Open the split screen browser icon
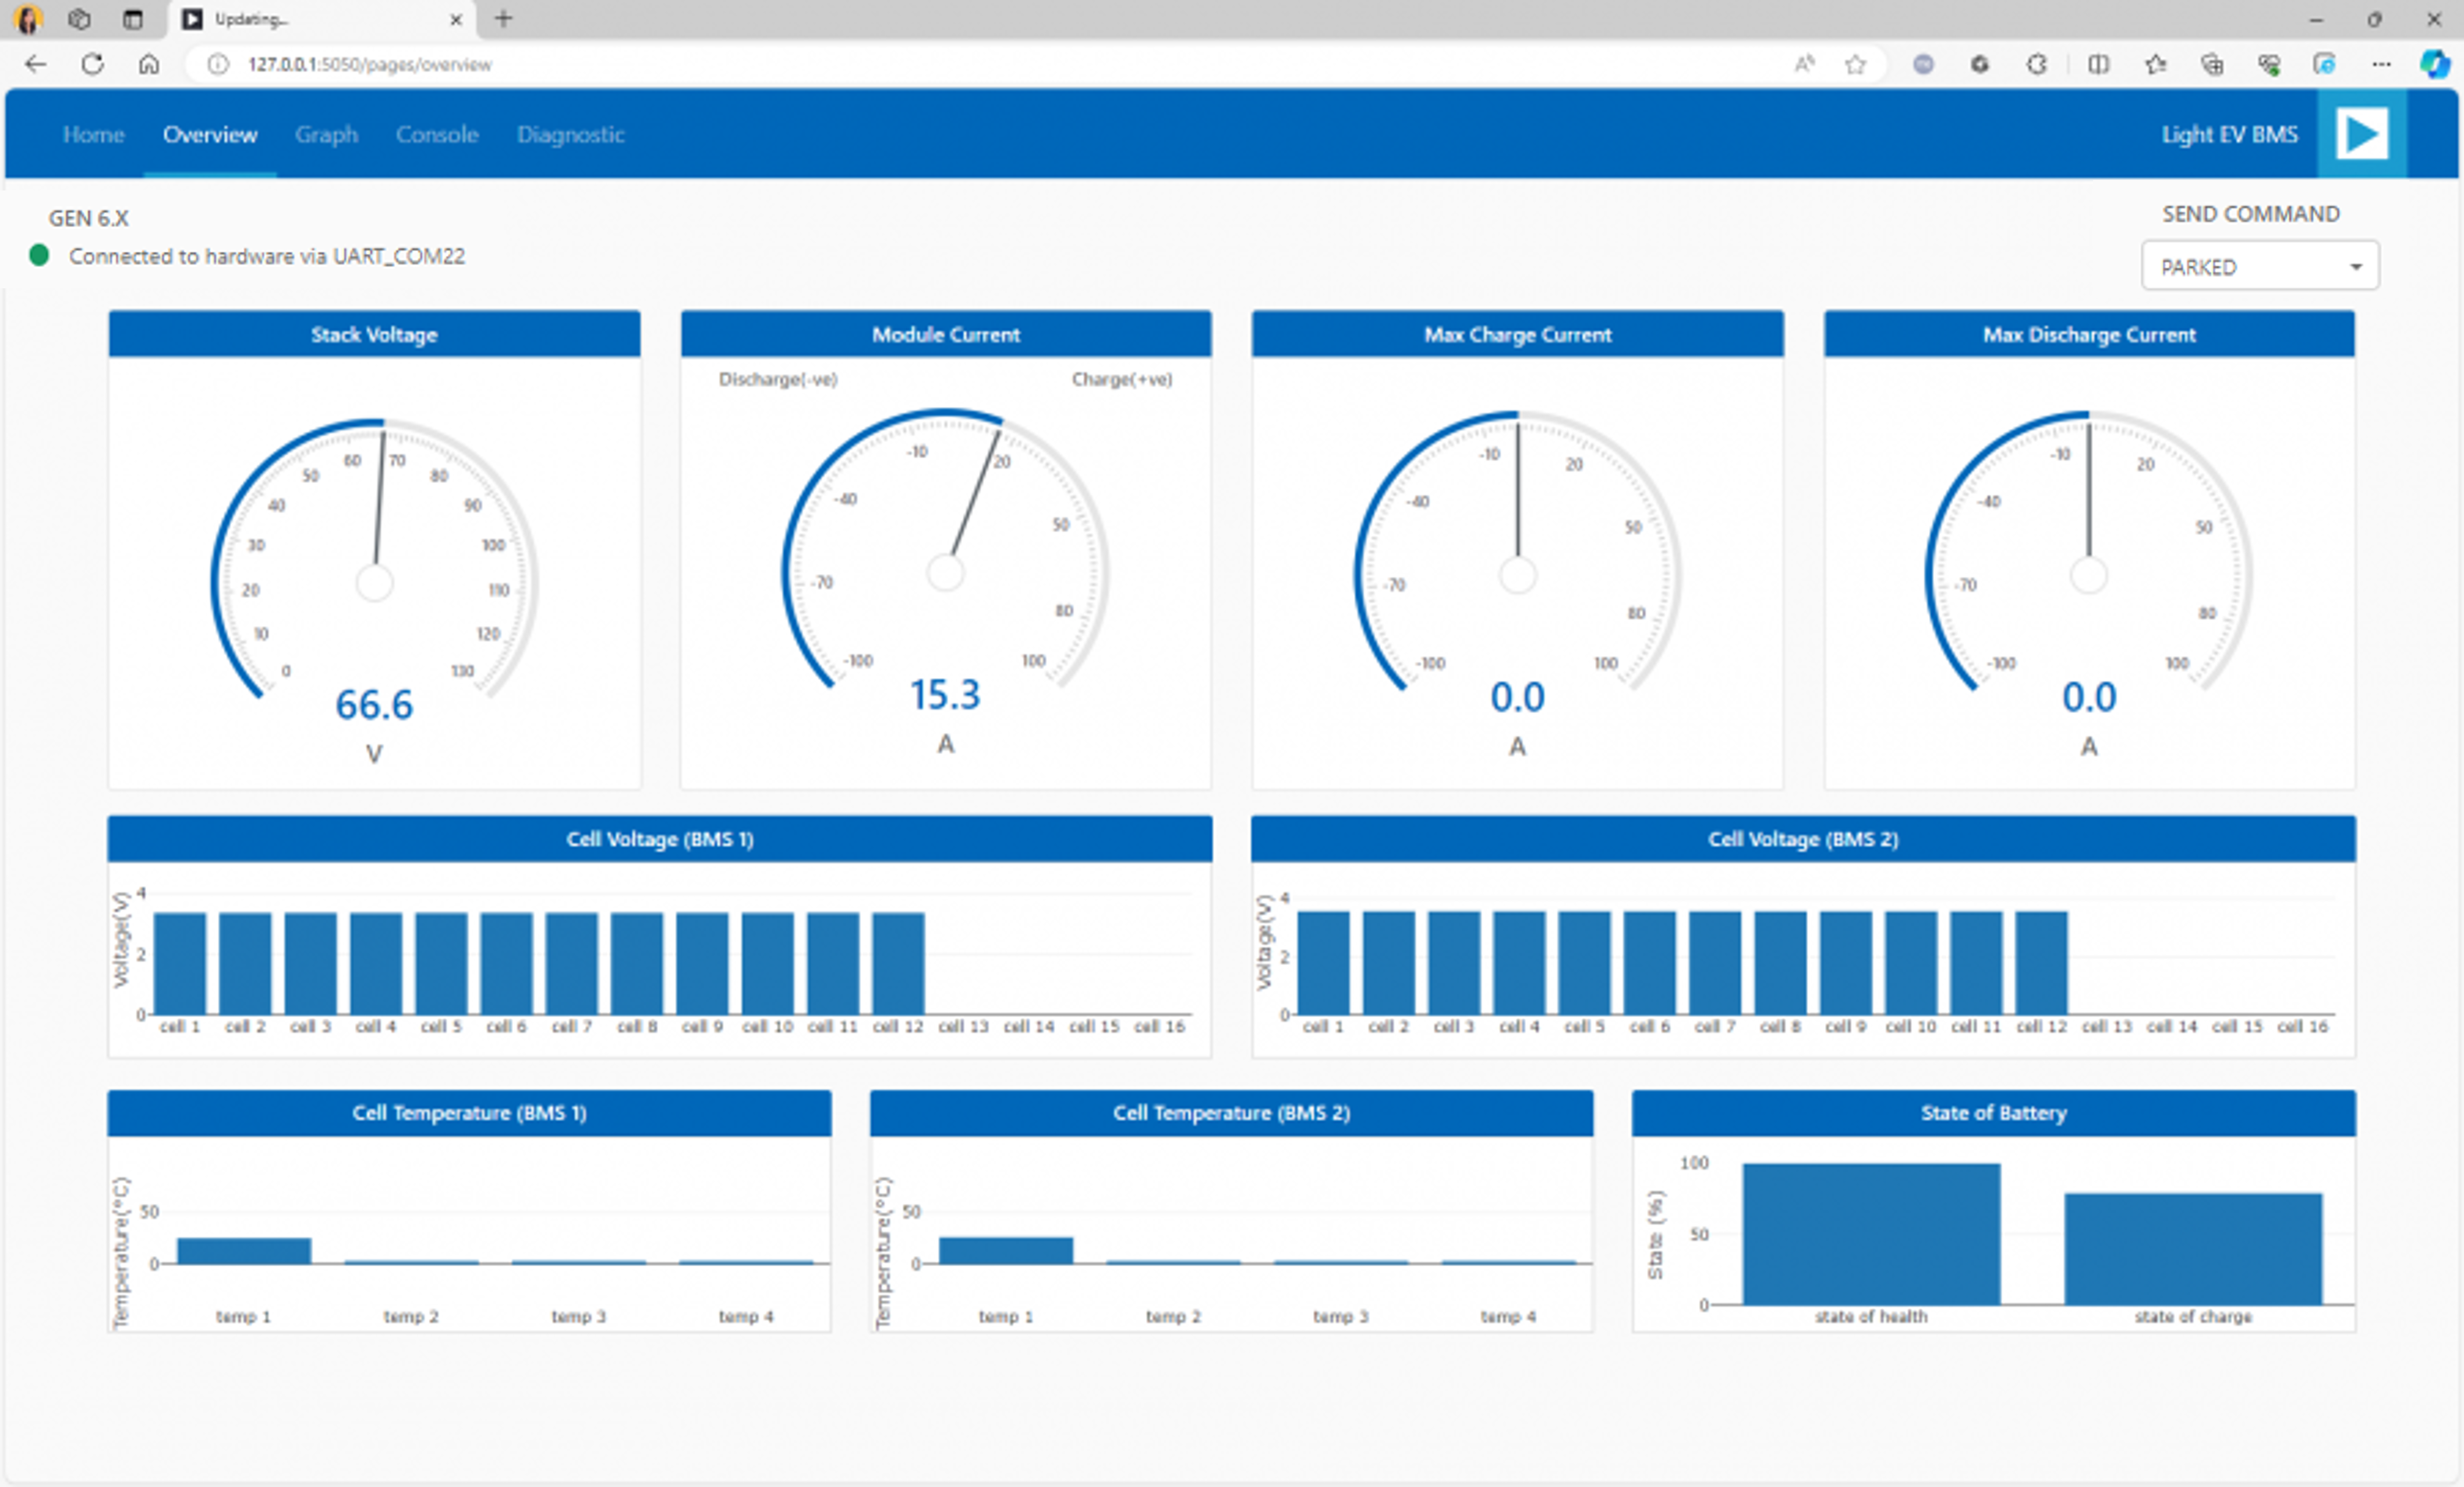 click(x=2097, y=64)
